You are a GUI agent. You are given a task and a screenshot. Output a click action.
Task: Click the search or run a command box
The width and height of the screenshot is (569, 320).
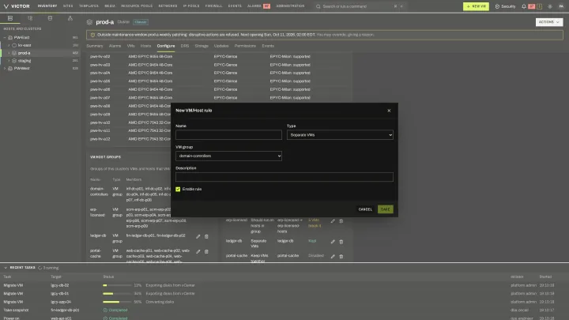[360, 6]
